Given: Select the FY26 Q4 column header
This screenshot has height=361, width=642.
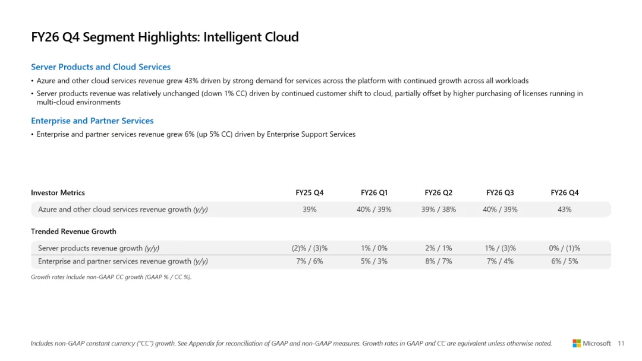Looking at the screenshot, I should [x=565, y=192].
